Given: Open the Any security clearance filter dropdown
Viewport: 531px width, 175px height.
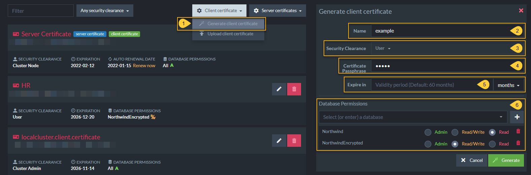Looking at the screenshot, I should tap(105, 10).
